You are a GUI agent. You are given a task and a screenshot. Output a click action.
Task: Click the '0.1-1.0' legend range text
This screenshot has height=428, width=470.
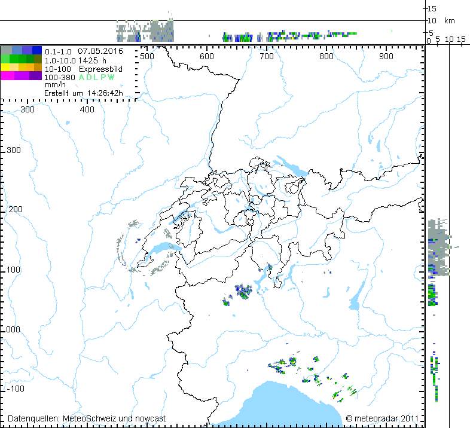click(x=58, y=51)
